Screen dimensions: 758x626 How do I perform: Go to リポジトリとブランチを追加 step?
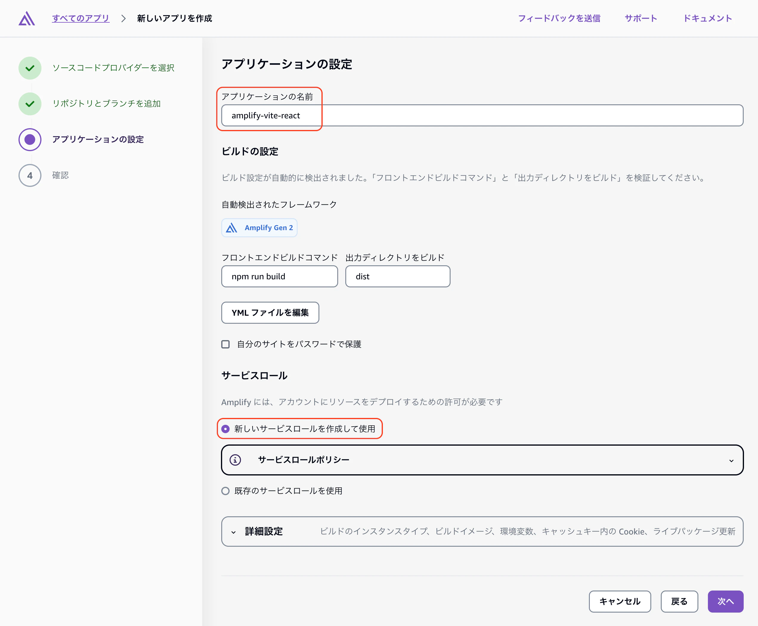(x=106, y=103)
